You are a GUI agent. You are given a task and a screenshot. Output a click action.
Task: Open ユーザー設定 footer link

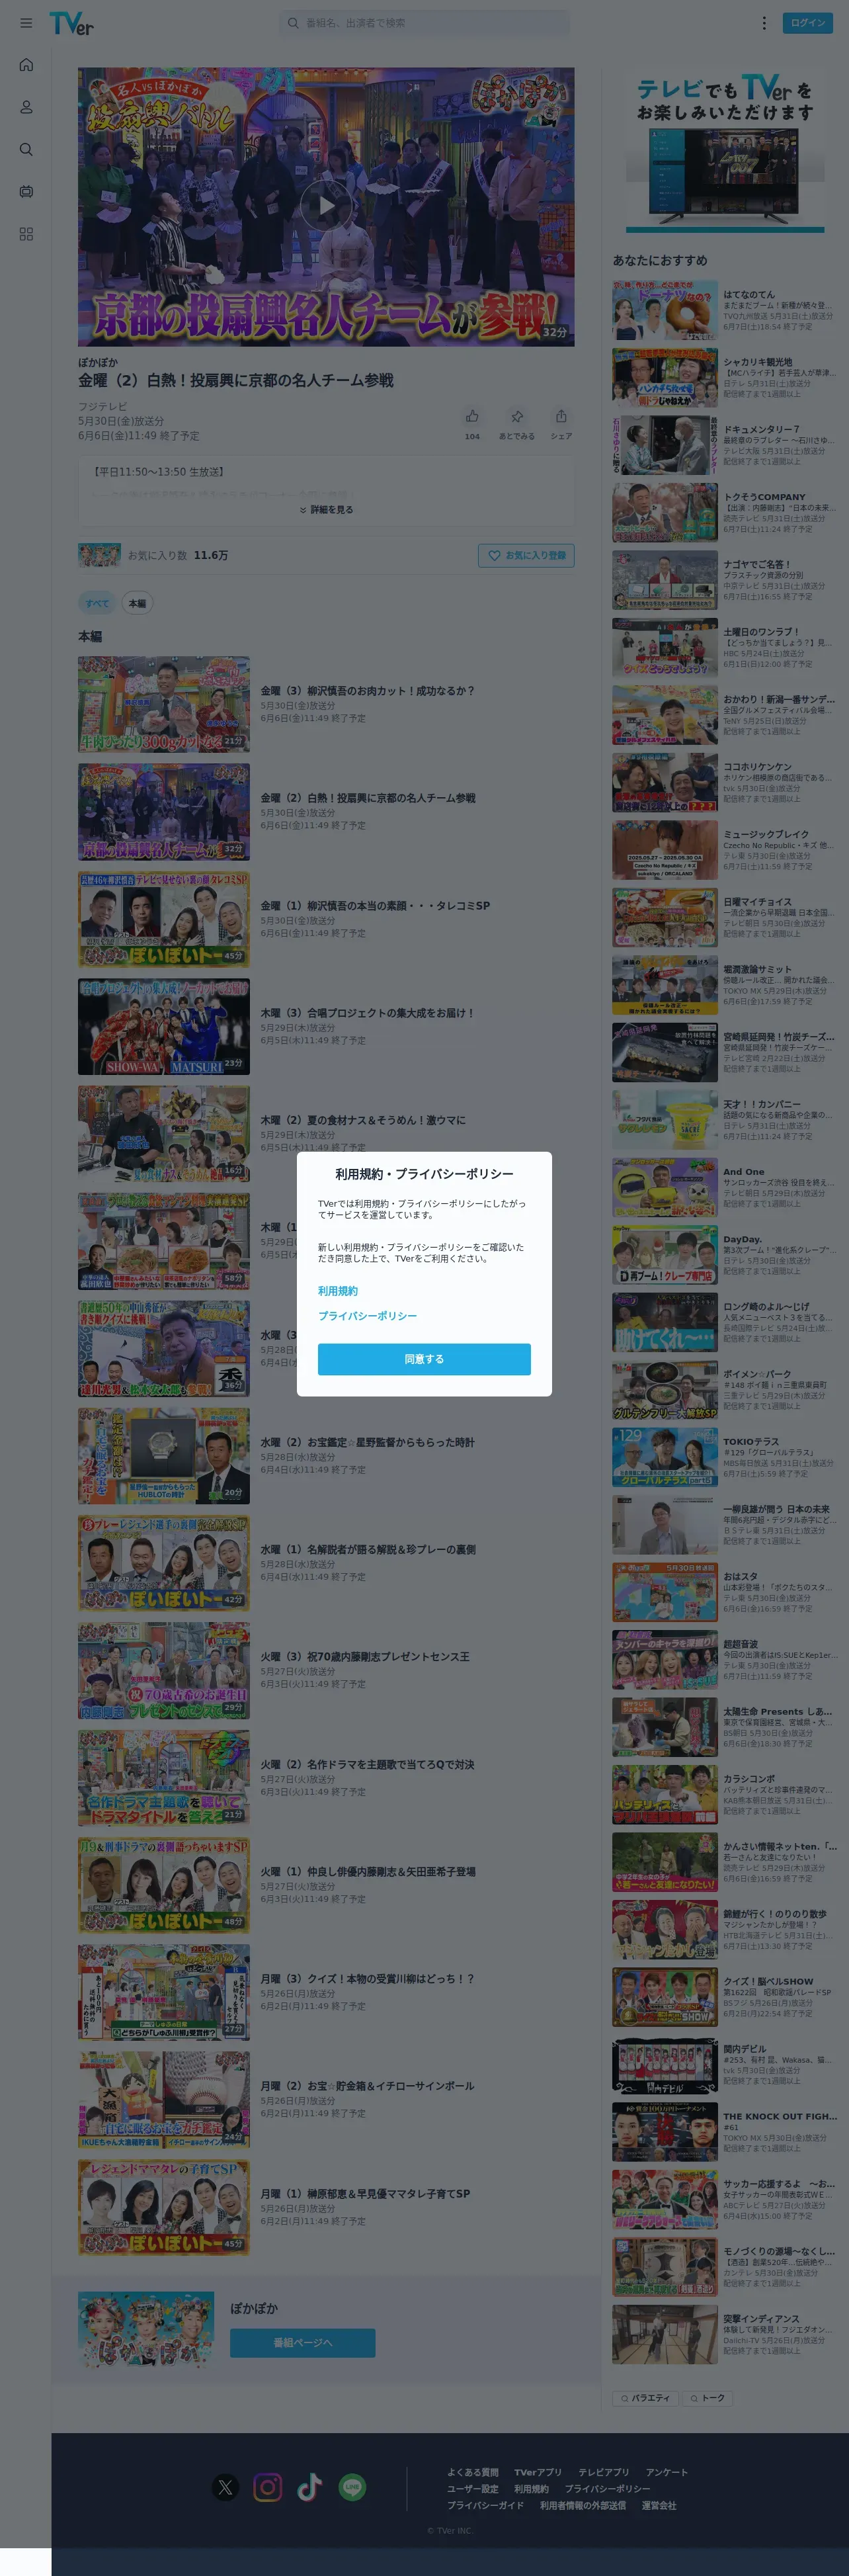[472, 2489]
